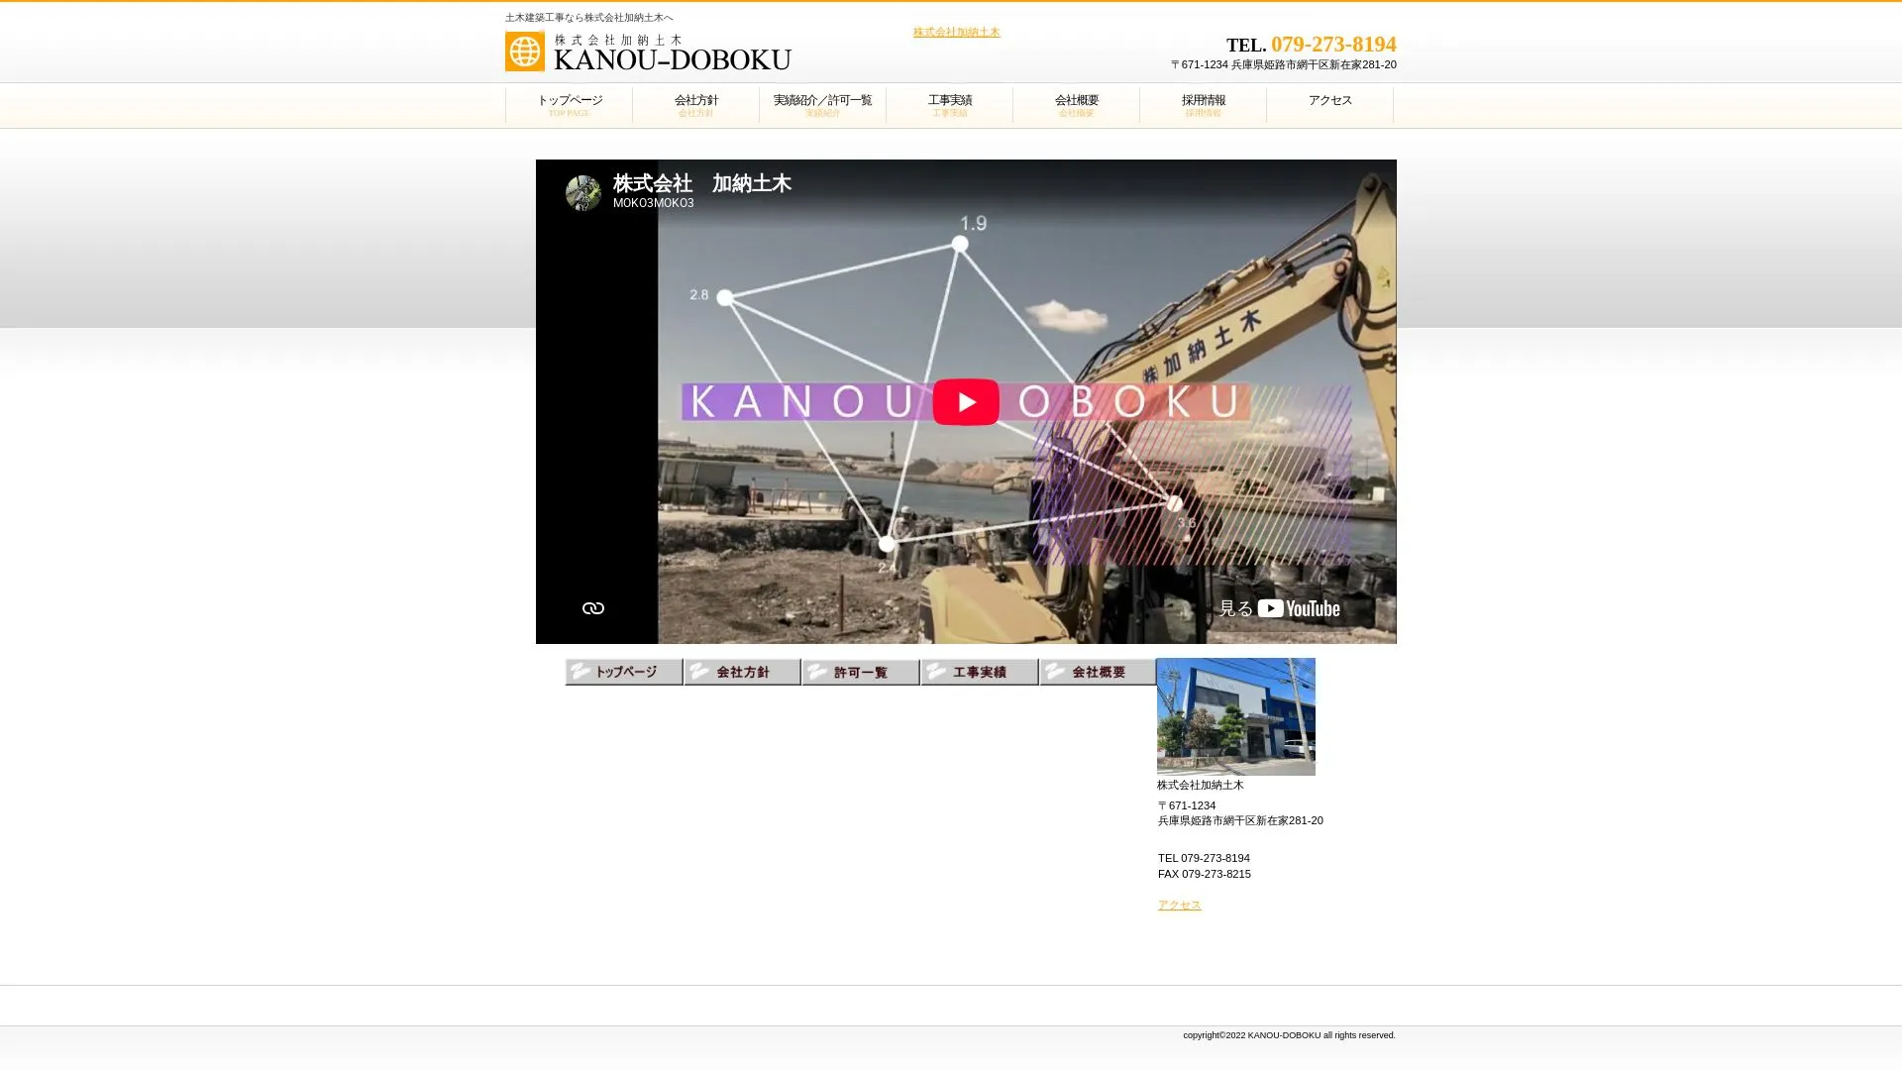Open 会社概要 in the top navigation
The image size is (1902, 1070).
click(1076, 105)
